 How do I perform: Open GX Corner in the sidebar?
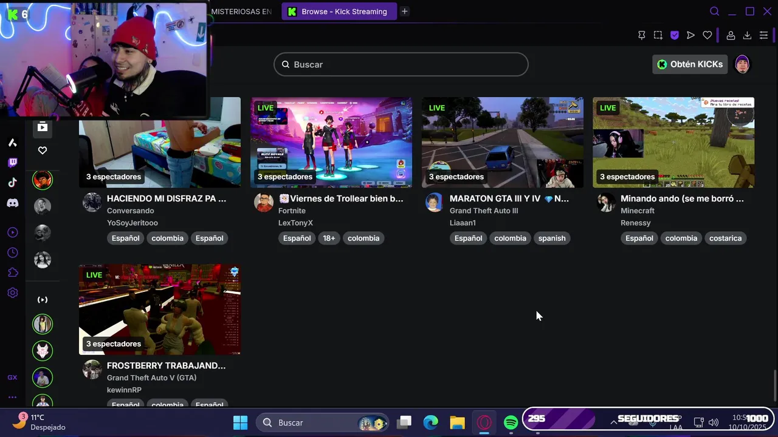[12, 378]
